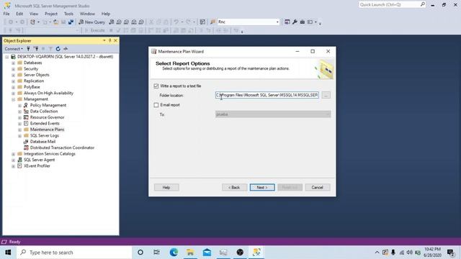Click the folder location browse (...) button
Viewport: 461px width, 259px height.
click(326, 95)
